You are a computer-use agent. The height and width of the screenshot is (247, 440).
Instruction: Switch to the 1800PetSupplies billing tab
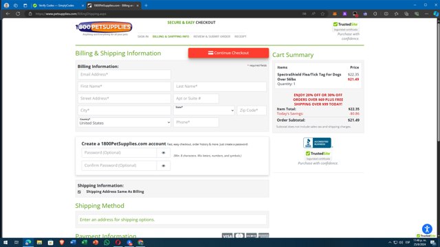pyautogui.click(x=113, y=5)
